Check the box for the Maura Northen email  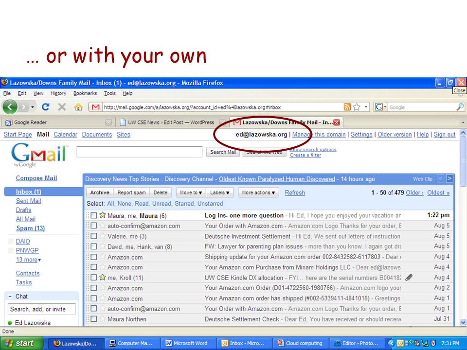[94, 319]
